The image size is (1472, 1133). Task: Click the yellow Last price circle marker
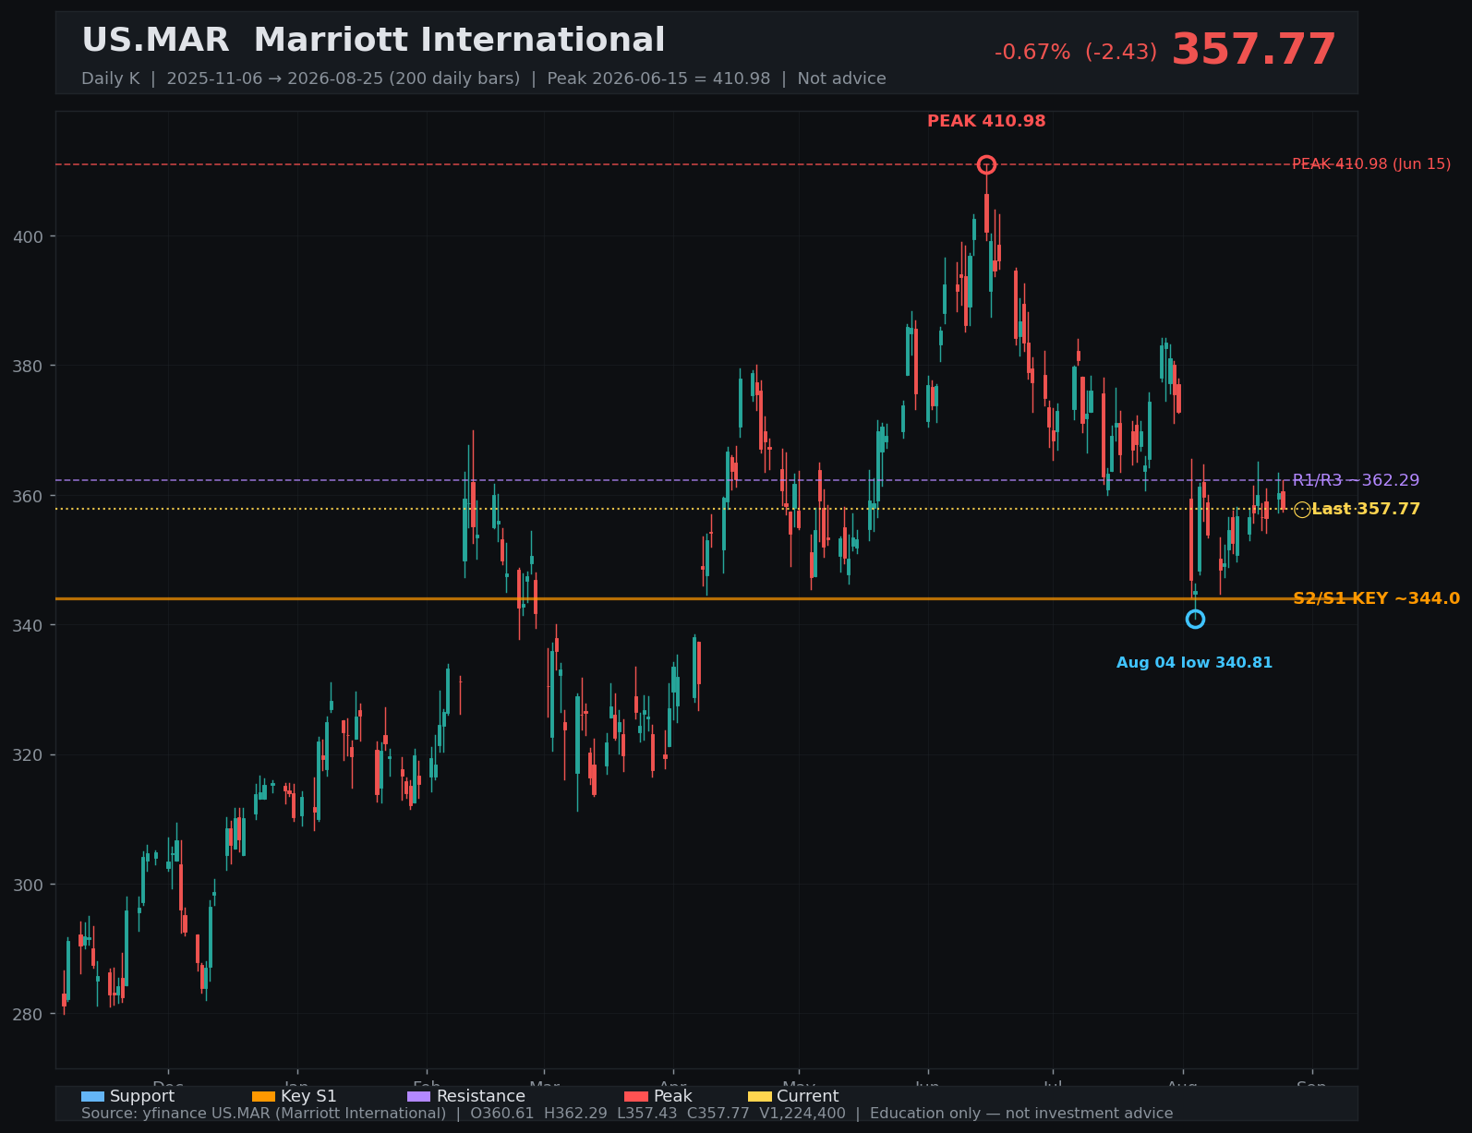point(1302,510)
